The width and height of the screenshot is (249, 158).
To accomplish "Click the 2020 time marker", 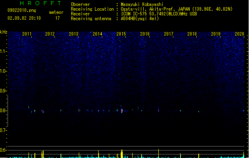I will click(x=239, y=34).
